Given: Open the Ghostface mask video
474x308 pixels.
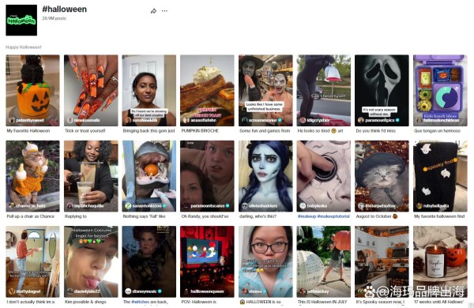Looking at the screenshot, I should click(x=382, y=90).
